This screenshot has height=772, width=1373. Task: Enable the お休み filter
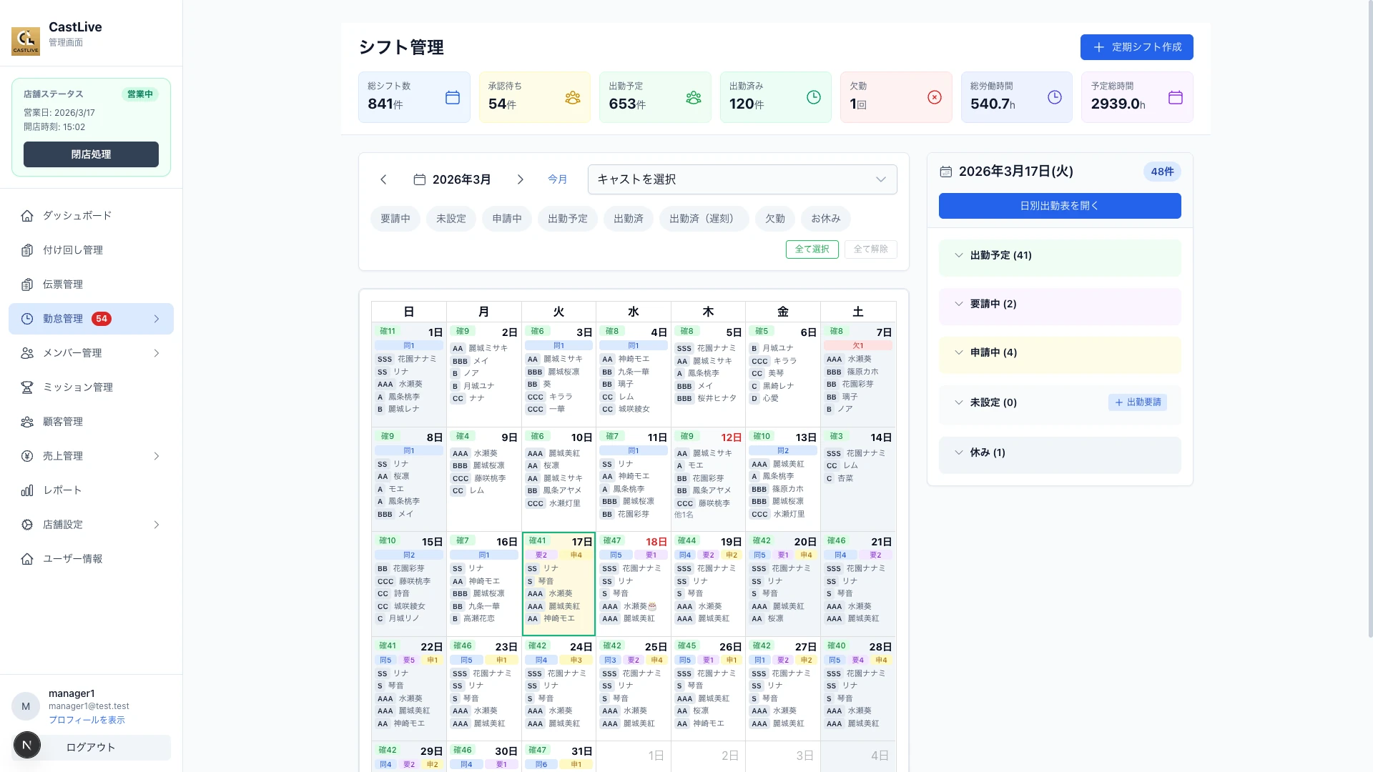[826, 219]
